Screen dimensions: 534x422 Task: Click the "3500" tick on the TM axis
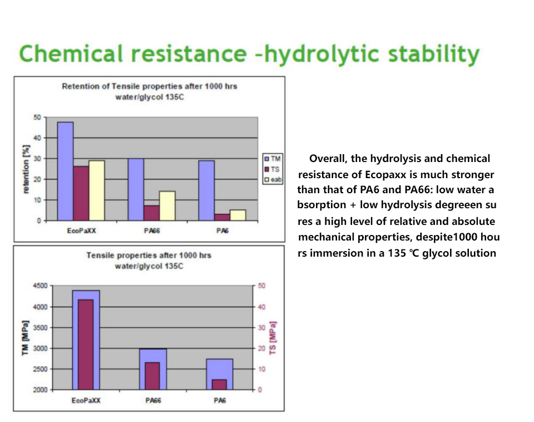40,328
